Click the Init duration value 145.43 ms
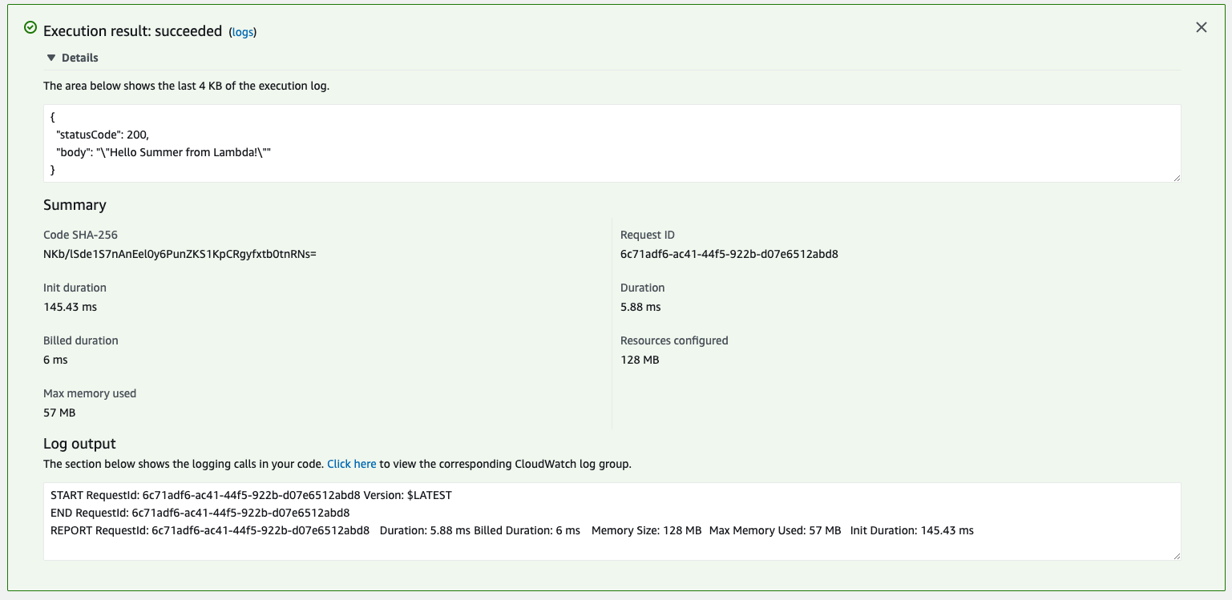The image size is (1232, 600). (x=70, y=307)
